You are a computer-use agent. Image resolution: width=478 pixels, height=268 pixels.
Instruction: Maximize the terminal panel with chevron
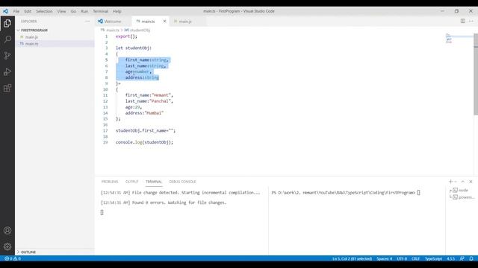click(463, 182)
